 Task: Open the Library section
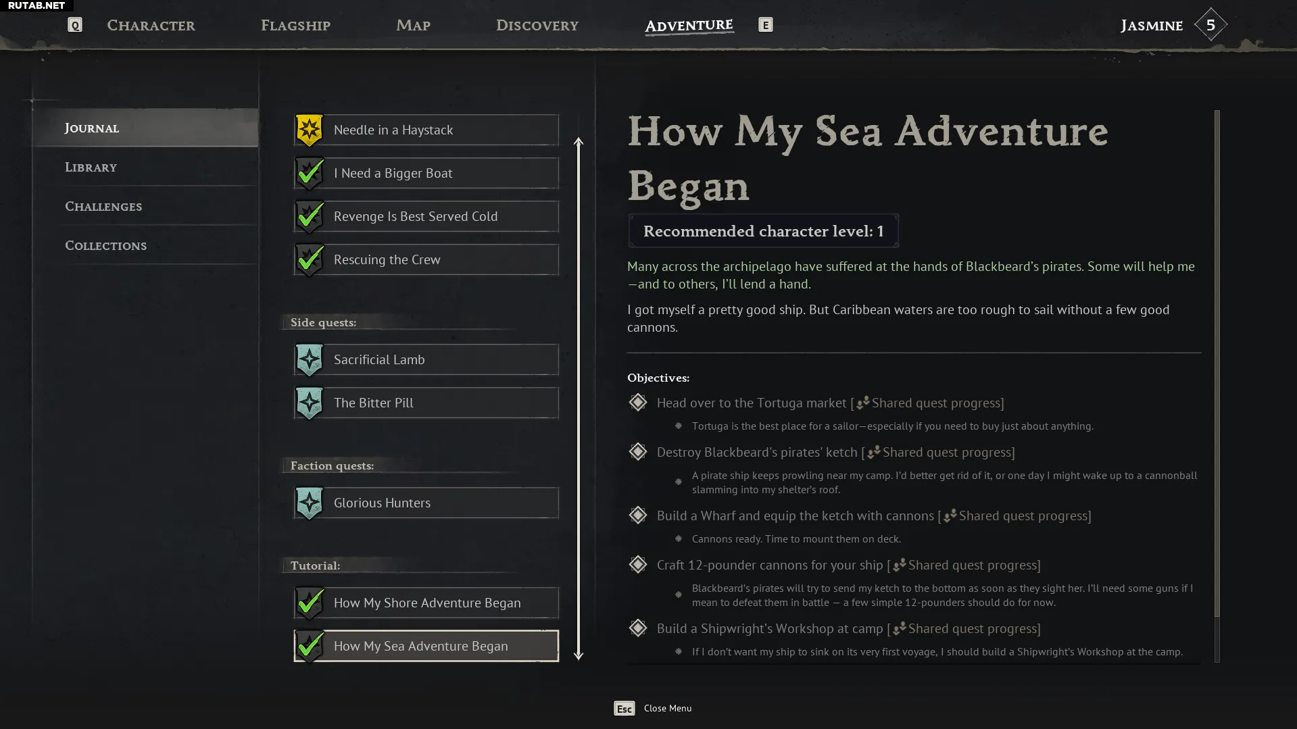[91, 167]
